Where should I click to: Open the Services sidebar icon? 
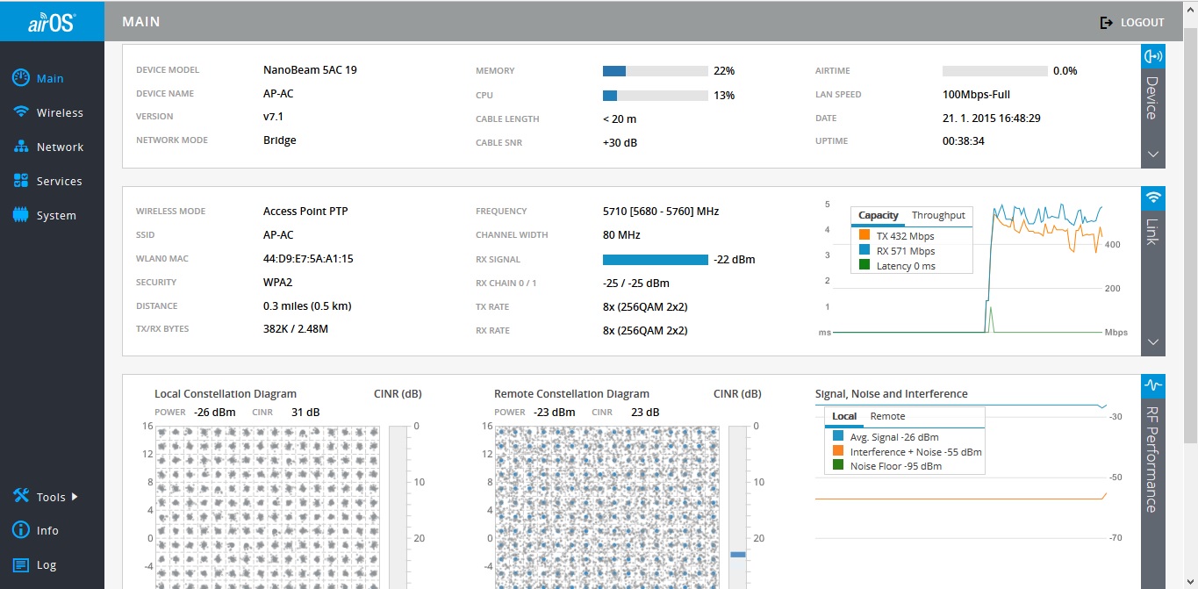(x=21, y=181)
